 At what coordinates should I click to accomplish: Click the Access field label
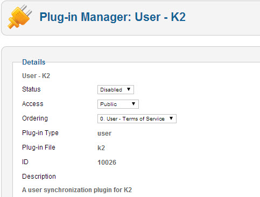click(x=33, y=104)
